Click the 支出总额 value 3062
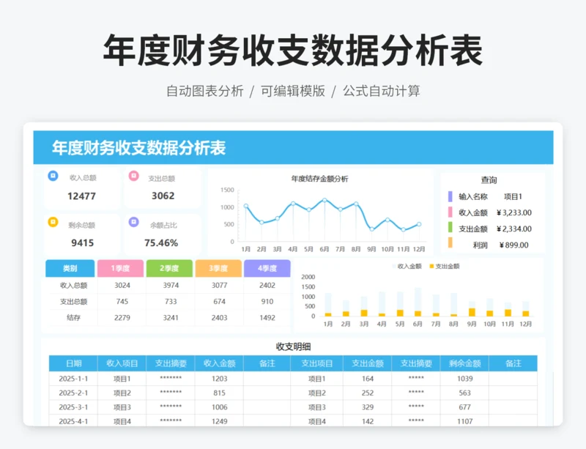 pyautogui.click(x=163, y=196)
